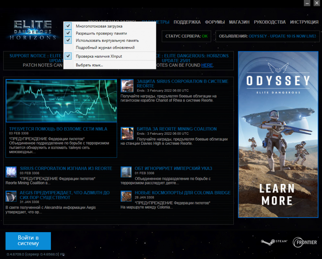
Task: Click the Frontier logo icon
Action: click(x=305, y=242)
